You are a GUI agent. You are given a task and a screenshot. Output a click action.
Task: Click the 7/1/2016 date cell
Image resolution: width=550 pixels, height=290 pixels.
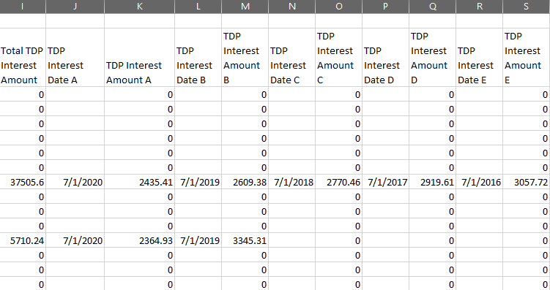(479, 182)
